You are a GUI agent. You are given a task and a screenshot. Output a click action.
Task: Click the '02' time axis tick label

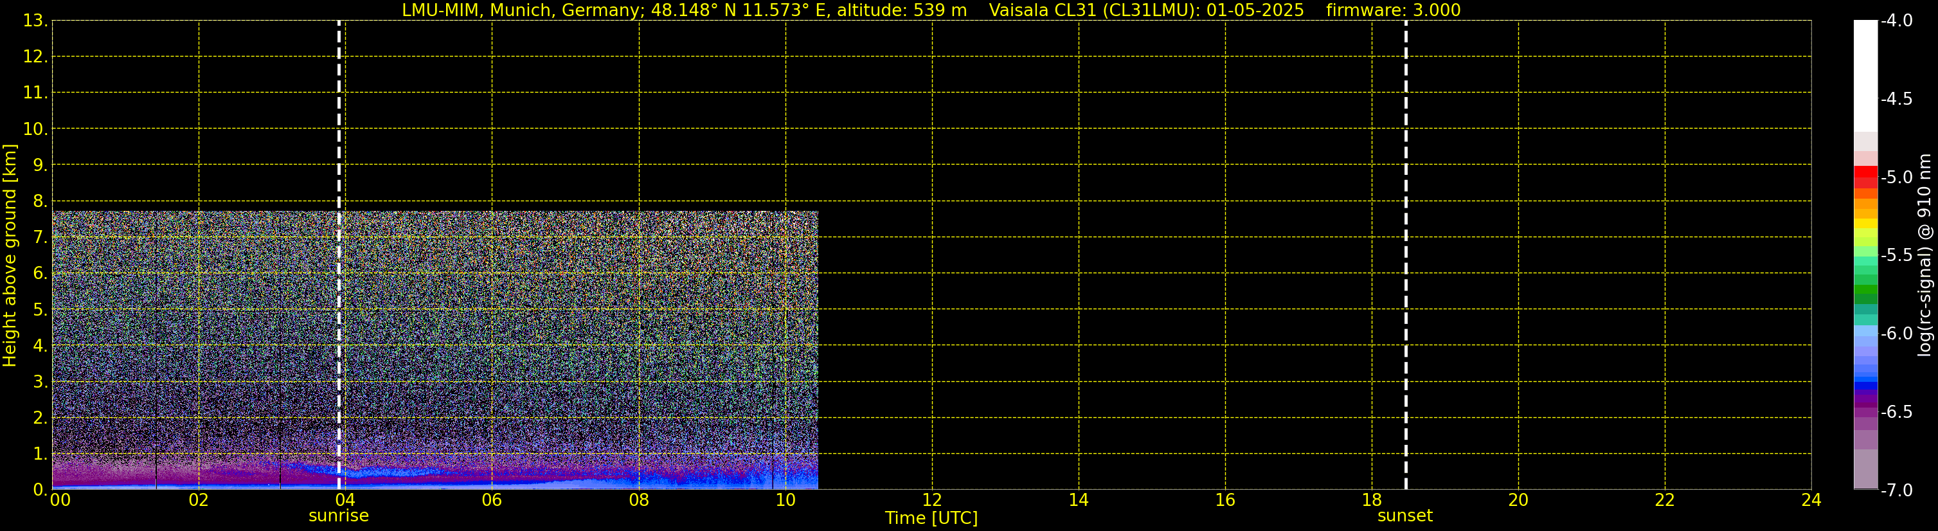[199, 500]
